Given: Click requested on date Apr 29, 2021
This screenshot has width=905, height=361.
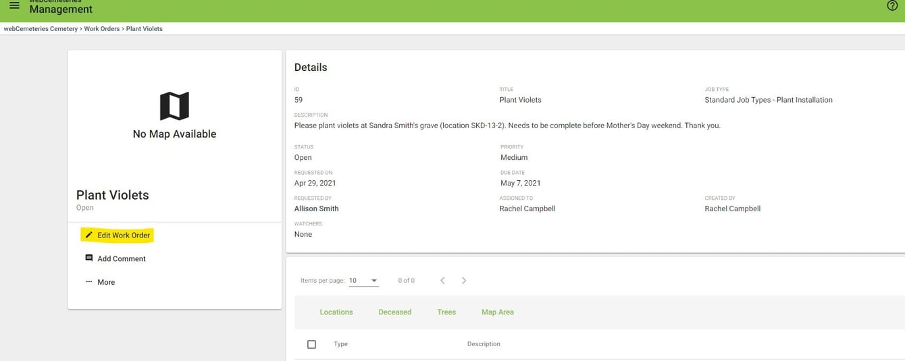Looking at the screenshot, I should point(315,183).
